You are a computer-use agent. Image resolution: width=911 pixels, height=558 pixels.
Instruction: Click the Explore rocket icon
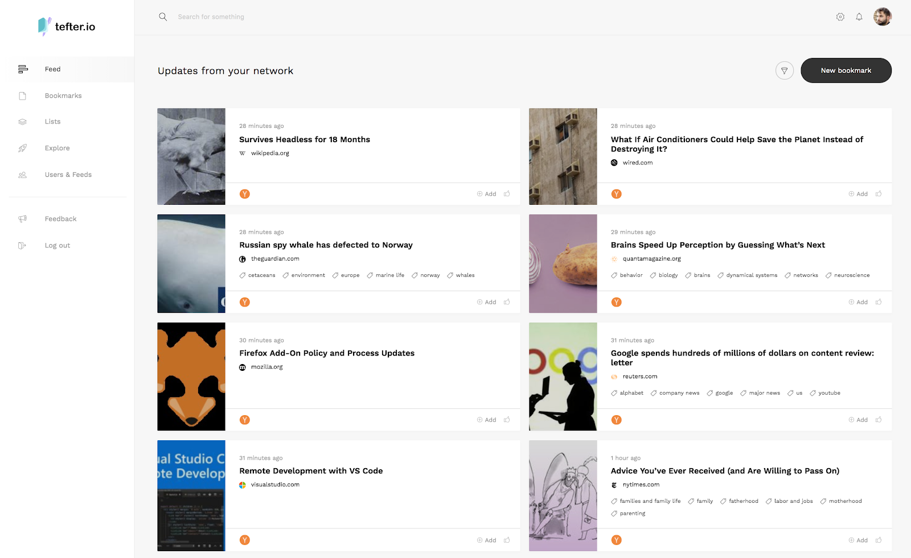(23, 148)
